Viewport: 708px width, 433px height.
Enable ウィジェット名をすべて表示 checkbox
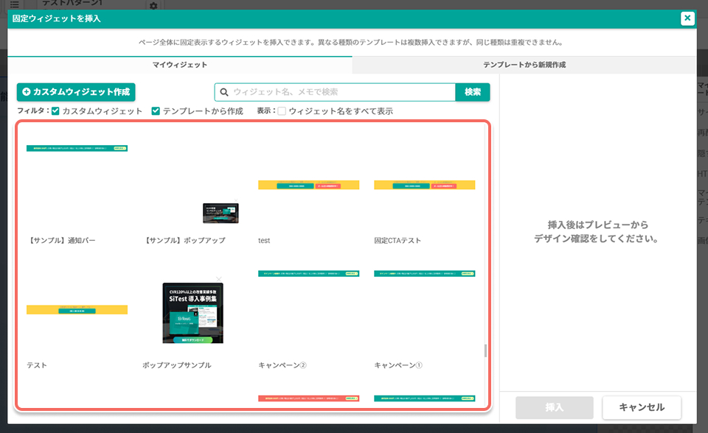(282, 111)
